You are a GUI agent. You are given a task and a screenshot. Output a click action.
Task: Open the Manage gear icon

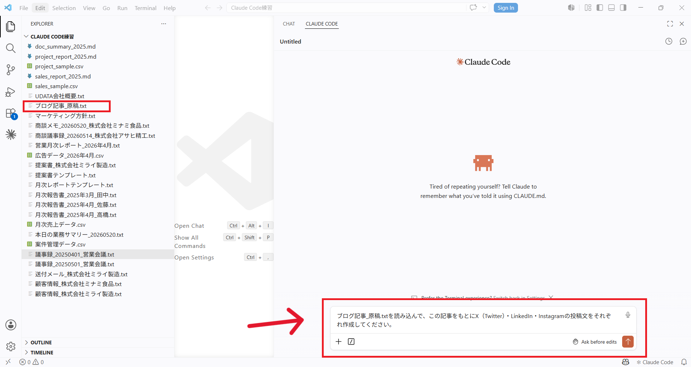[11, 346]
